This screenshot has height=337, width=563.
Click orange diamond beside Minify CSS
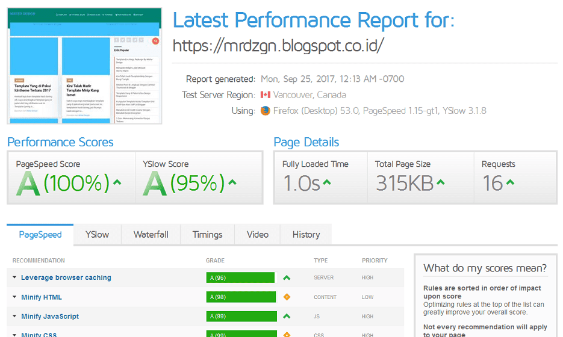point(287,335)
